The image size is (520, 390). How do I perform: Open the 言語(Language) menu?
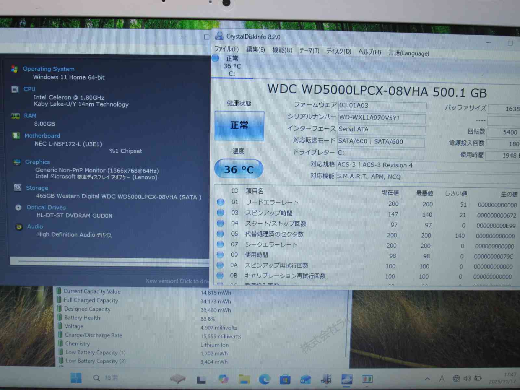click(x=409, y=53)
